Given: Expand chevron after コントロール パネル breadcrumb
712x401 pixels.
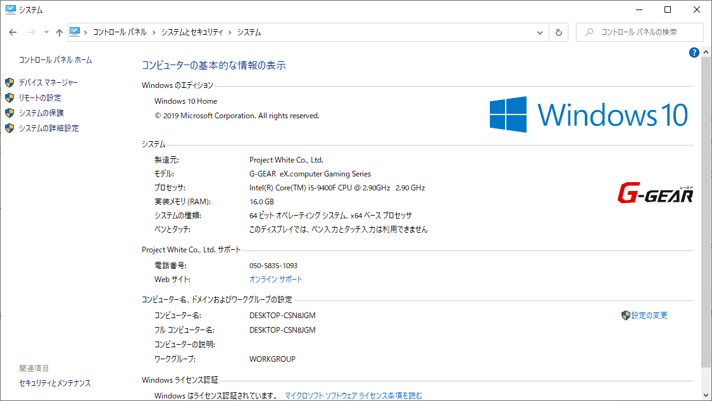Looking at the screenshot, I should 154,32.
